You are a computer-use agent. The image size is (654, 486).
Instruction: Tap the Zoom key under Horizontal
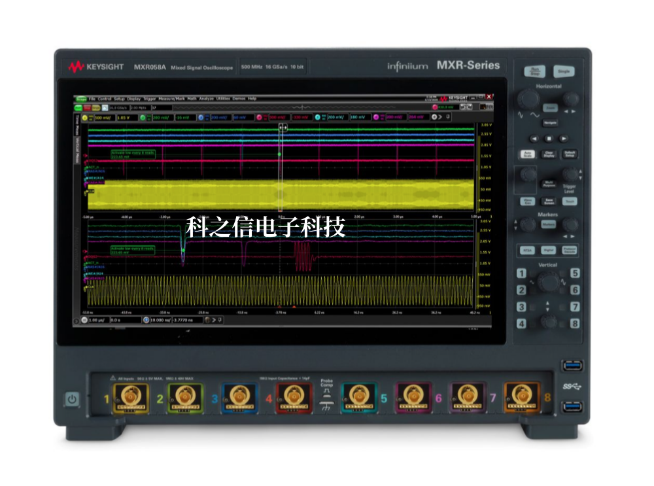pyautogui.click(x=550, y=108)
